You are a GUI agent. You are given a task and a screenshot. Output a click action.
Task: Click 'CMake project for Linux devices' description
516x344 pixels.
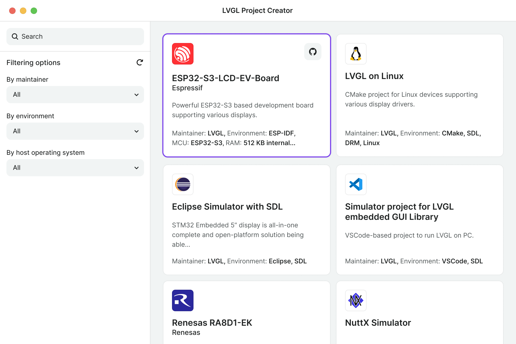[x=411, y=99]
